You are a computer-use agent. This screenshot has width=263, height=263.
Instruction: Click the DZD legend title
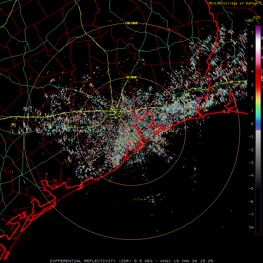pos(257,18)
